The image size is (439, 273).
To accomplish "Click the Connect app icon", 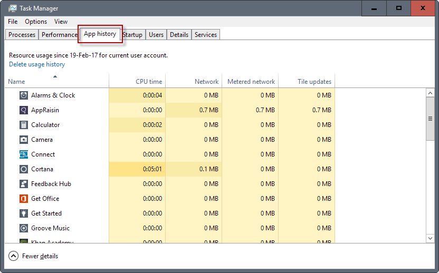I will click(x=24, y=154).
